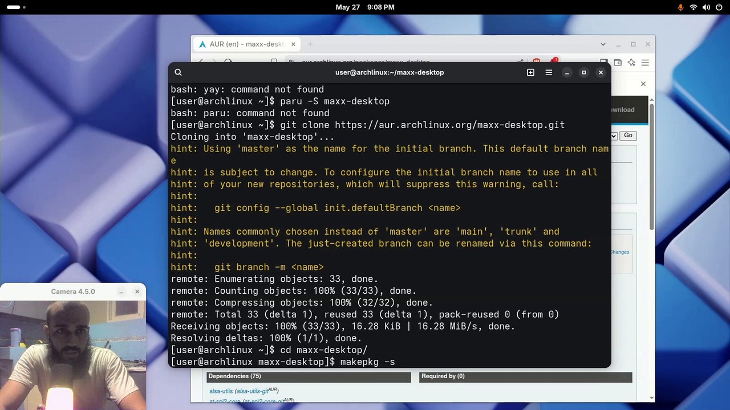Image resolution: width=730 pixels, height=410 pixels.
Task: Click 'Resolving deltas: 100% (1/1)' line
Action: [266, 338]
